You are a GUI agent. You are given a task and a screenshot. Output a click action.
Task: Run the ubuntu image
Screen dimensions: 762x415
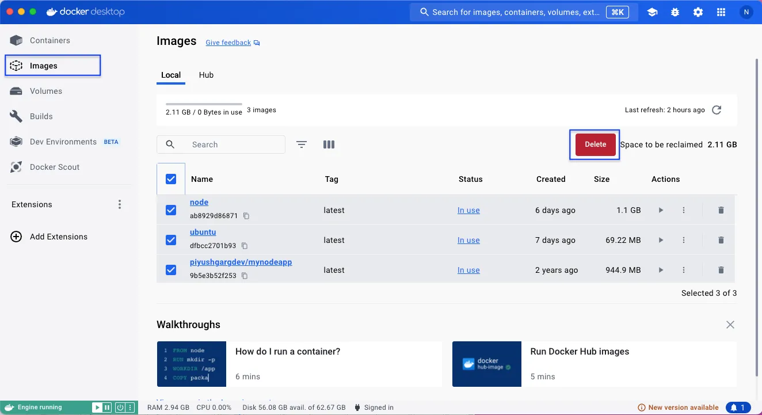(x=661, y=240)
